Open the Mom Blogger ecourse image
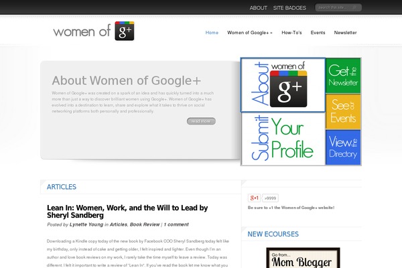 click(303, 258)
